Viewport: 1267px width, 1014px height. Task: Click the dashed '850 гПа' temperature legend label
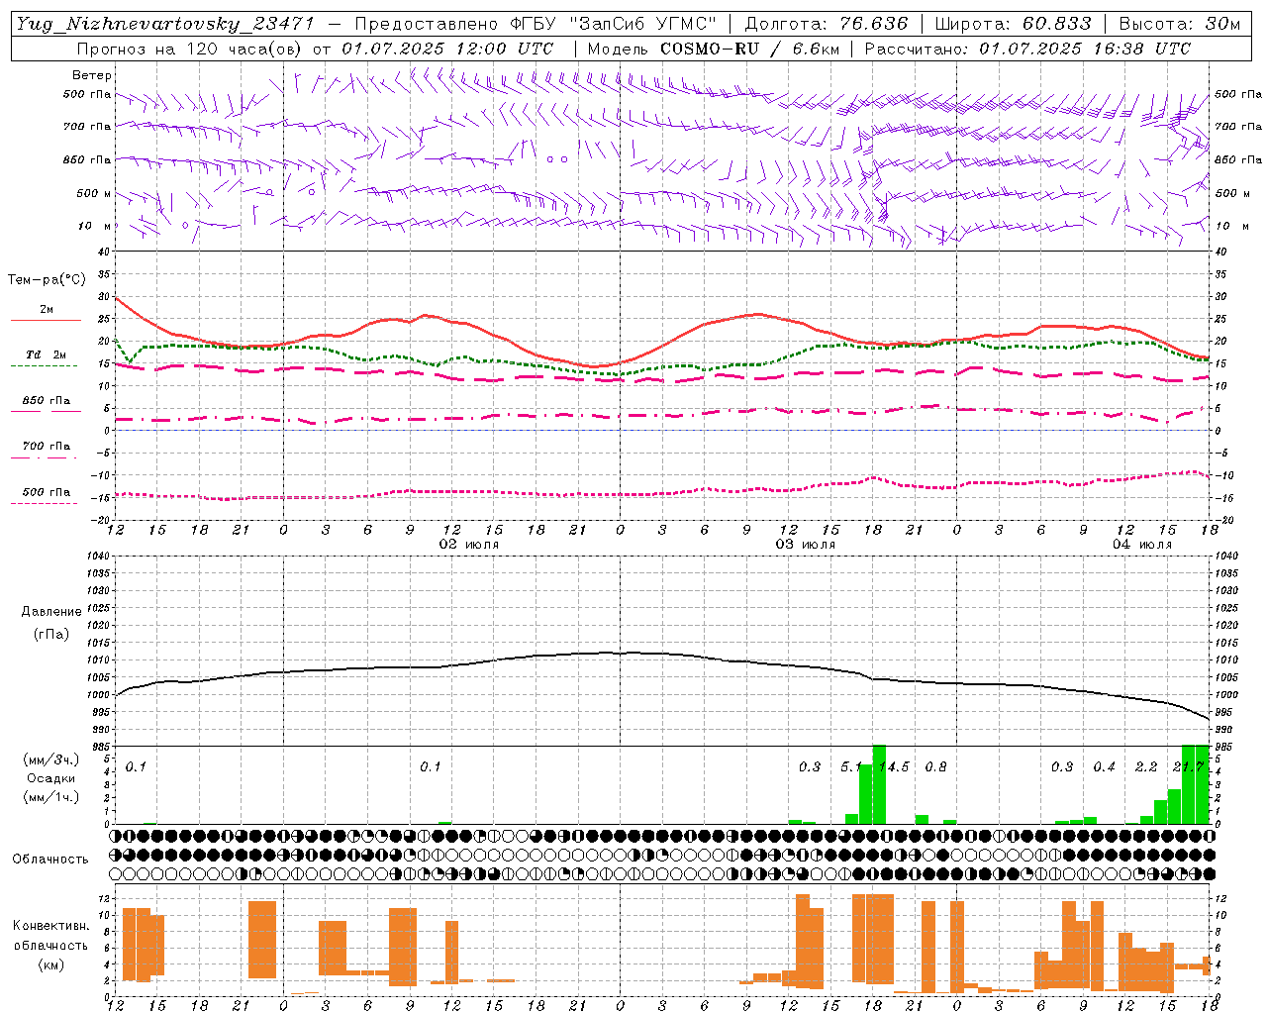click(x=47, y=401)
